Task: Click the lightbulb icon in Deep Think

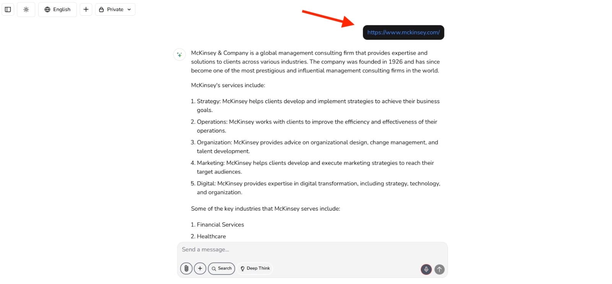Action: (243, 269)
